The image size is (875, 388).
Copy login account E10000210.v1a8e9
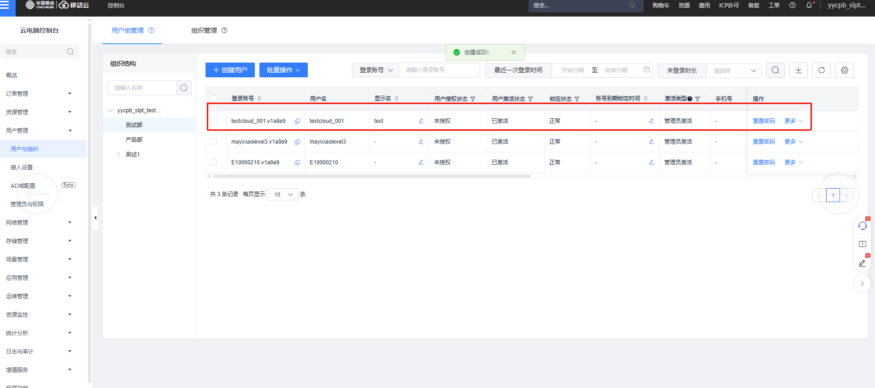tap(297, 162)
